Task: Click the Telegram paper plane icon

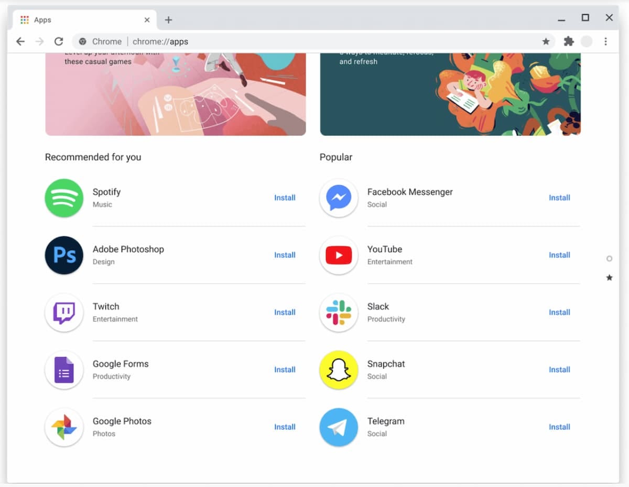Action: (339, 427)
